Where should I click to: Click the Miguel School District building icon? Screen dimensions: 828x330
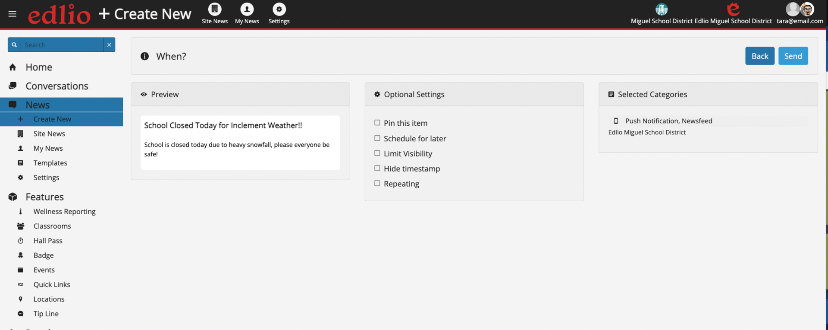[x=662, y=9]
